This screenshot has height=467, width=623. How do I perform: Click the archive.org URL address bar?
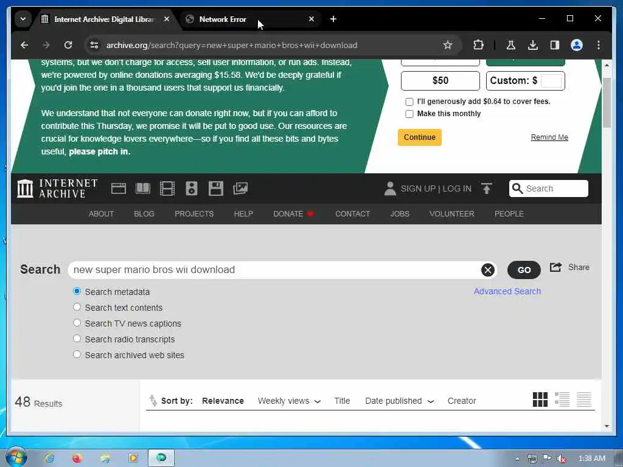point(232,45)
